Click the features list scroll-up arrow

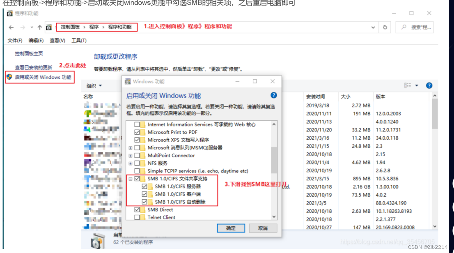(x=274, y=124)
